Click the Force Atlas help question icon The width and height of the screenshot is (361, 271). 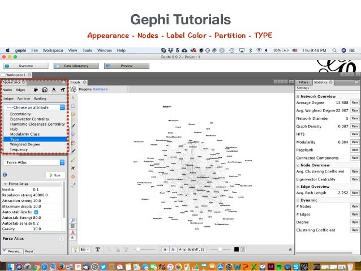61,239
